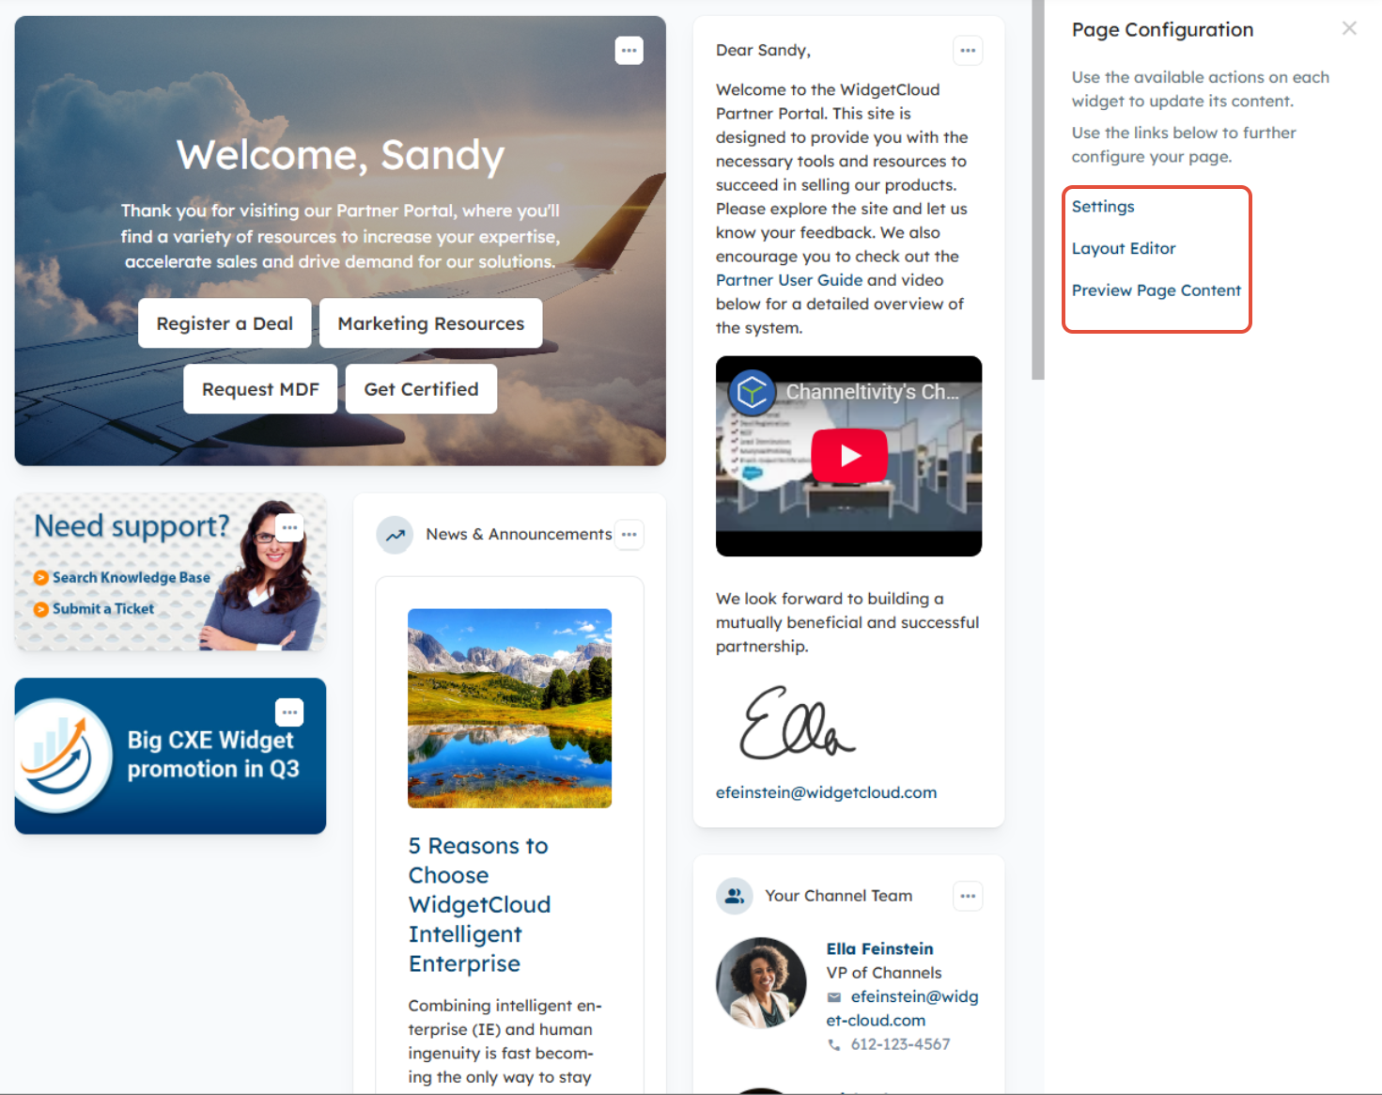The height and width of the screenshot is (1095, 1382).
Task: Click the VP of Channels title text
Action: click(x=883, y=974)
